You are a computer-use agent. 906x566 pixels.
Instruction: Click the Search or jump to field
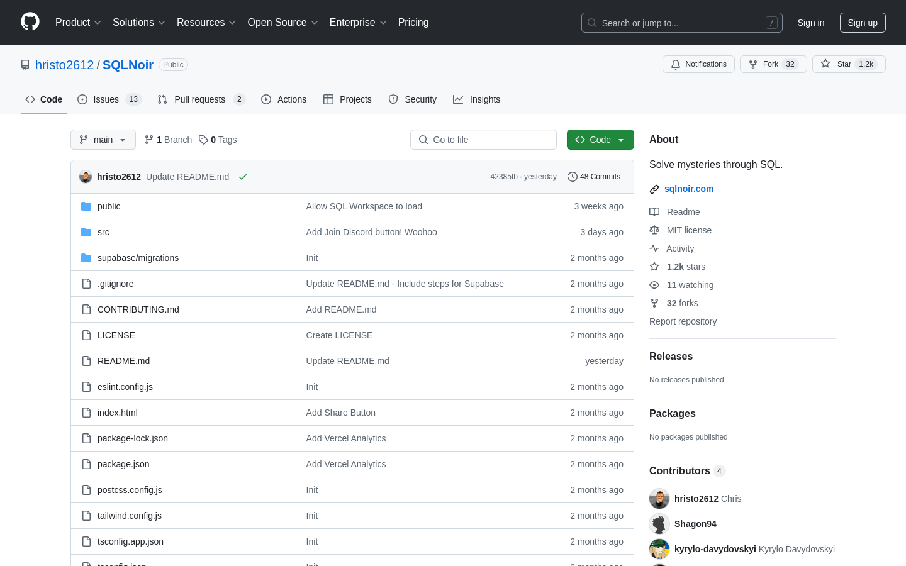[x=682, y=23]
